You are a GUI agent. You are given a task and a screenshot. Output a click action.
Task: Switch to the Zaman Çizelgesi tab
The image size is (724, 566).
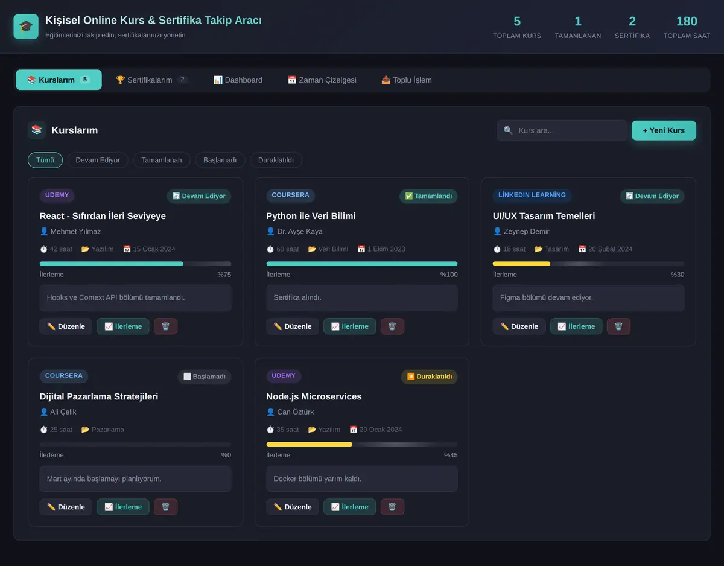coord(322,80)
